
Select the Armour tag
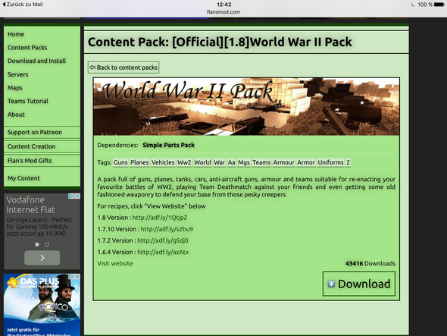pos(283,162)
